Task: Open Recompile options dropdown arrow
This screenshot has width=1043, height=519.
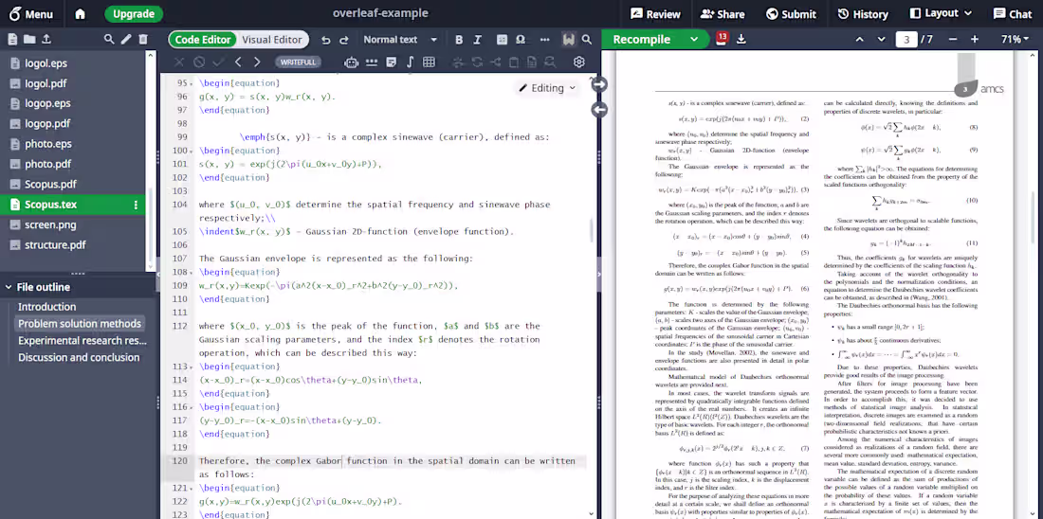Action: [694, 39]
